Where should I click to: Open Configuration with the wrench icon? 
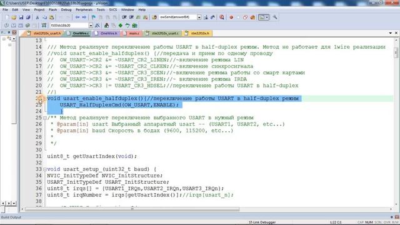coord(275,17)
